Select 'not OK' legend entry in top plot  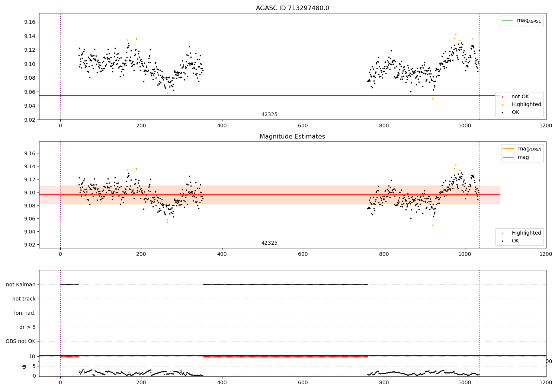click(516, 97)
